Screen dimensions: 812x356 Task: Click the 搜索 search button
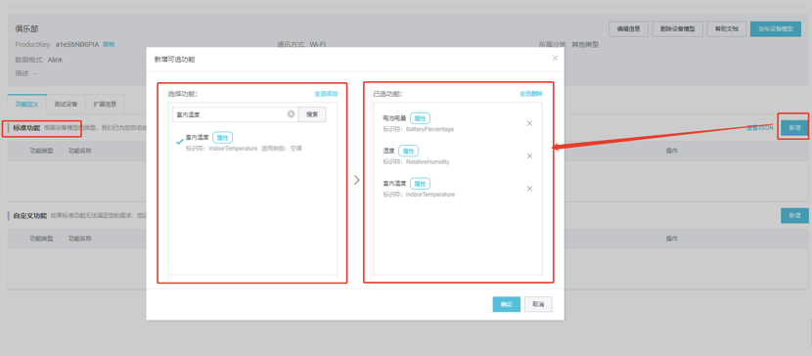[312, 114]
